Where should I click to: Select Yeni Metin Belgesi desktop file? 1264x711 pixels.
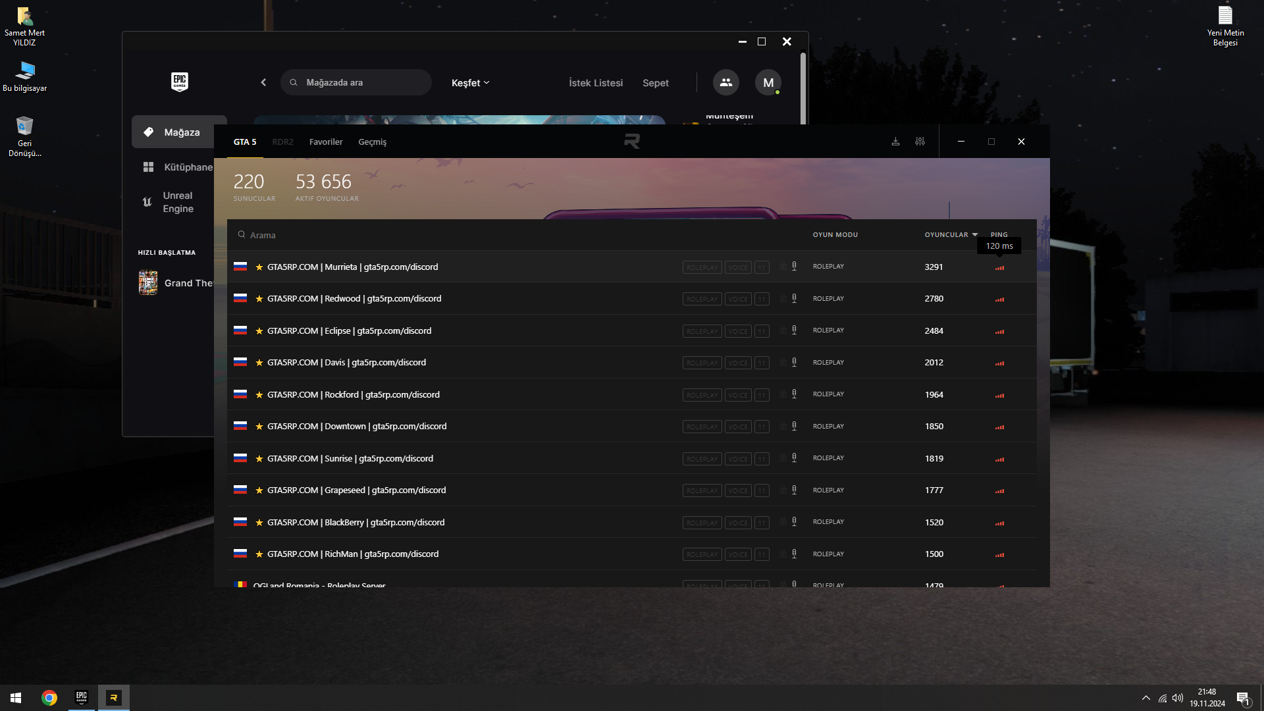[x=1225, y=26]
